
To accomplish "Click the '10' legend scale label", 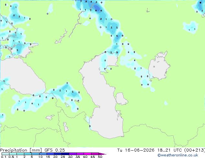I will tap(40, 157).
